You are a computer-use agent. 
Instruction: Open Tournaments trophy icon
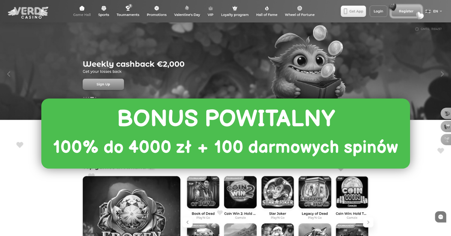coord(128,8)
